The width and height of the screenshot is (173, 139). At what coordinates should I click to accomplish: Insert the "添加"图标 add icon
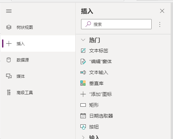96,94
